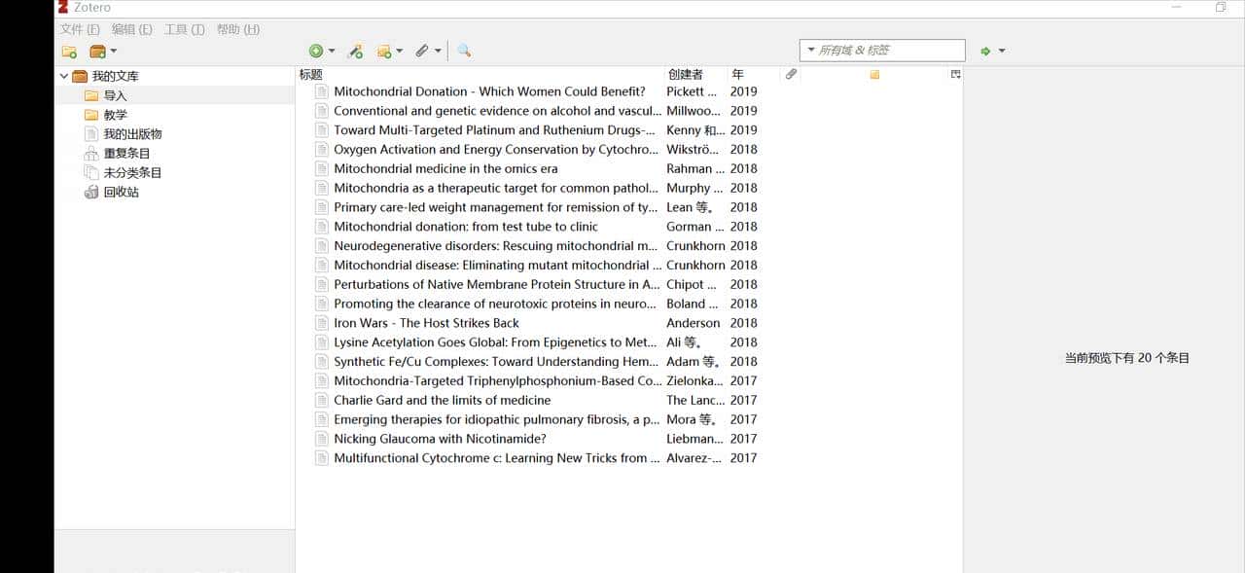Sort items by the attachment column header
The width and height of the screenshot is (1245, 573).
click(x=791, y=74)
